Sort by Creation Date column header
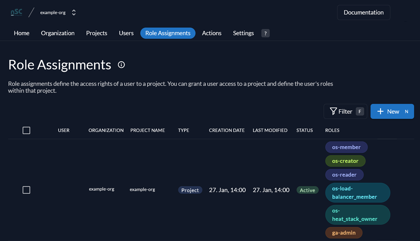This screenshot has height=241, width=420. pyautogui.click(x=226, y=130)
